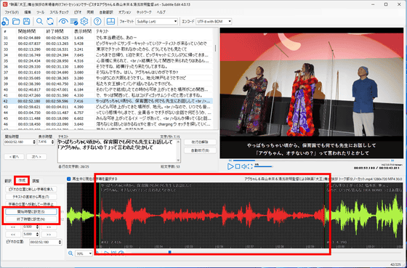Click the Help question mark icon

(97, 21)
